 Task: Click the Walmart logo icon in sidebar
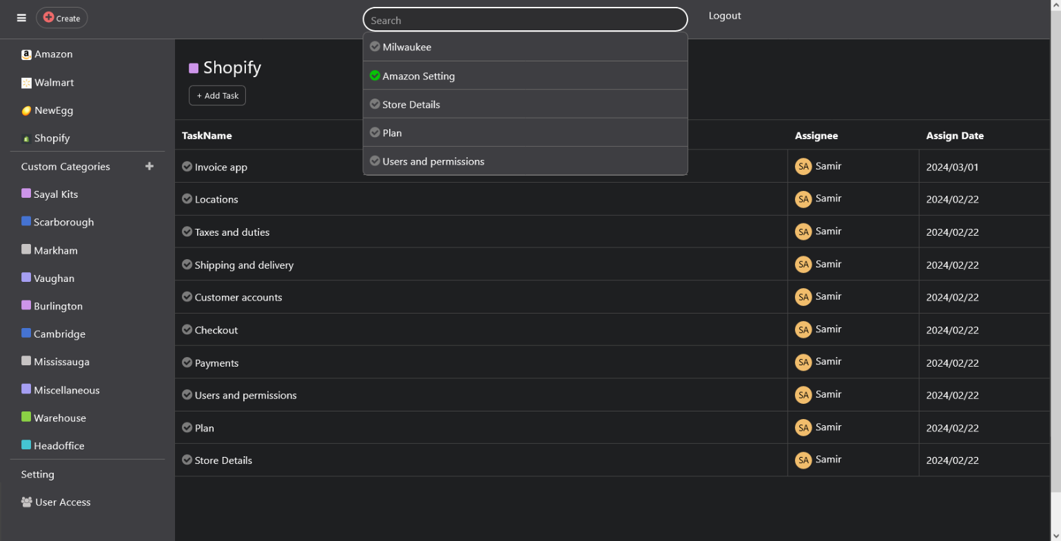pyautogui.click(x=26, y=83)
